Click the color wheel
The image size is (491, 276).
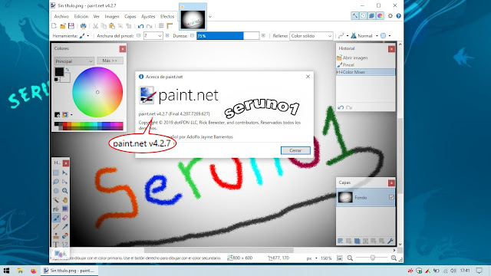[97, 92]
